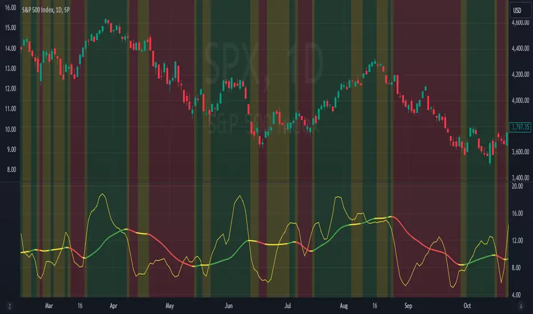Viewport: 533px width, 314px height.
Task: Click the 15.00 label on the left scale
Action: coord(10,28)
